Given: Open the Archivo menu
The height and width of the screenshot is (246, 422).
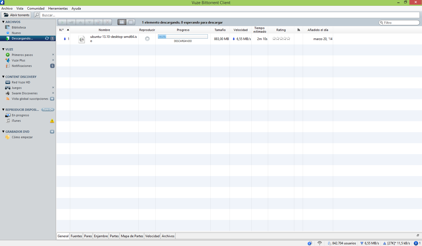Looking at the screenshot, I should (x=7, y=9).
